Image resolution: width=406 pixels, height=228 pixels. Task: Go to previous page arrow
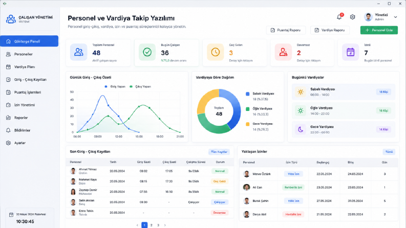click(x=137, y=225)
